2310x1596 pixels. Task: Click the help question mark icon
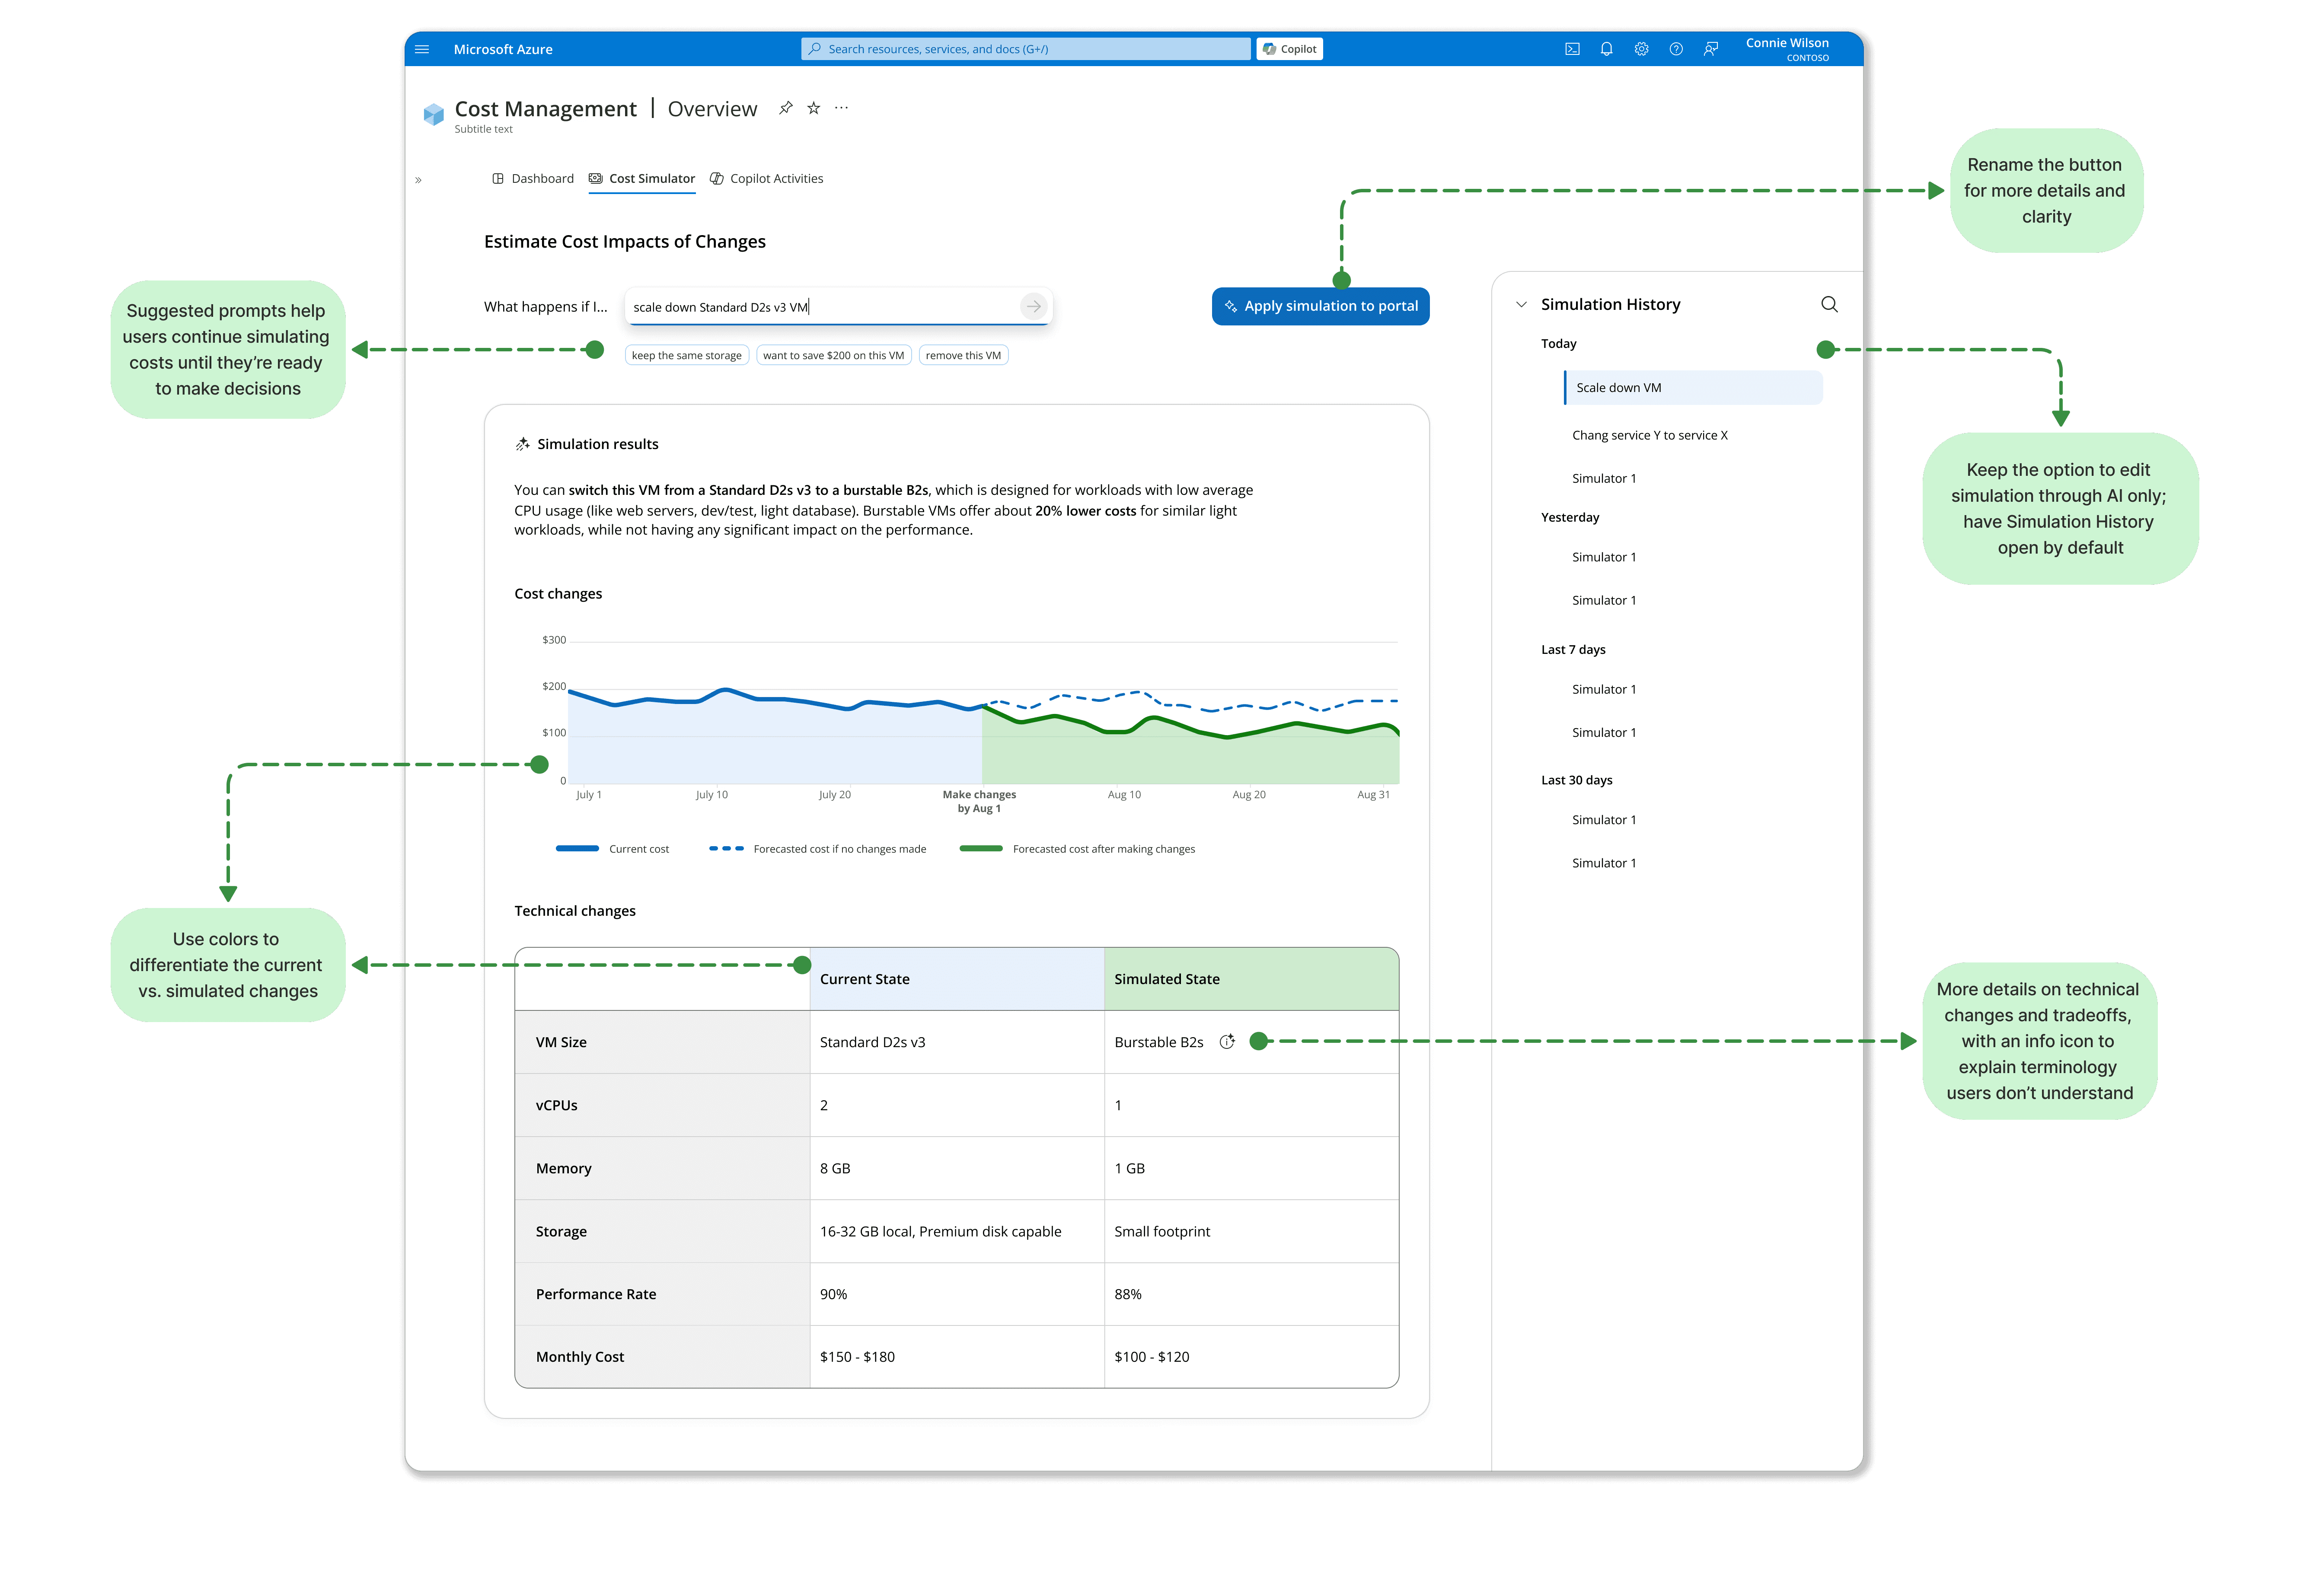pyautogui.click(x=1676, y=49)
